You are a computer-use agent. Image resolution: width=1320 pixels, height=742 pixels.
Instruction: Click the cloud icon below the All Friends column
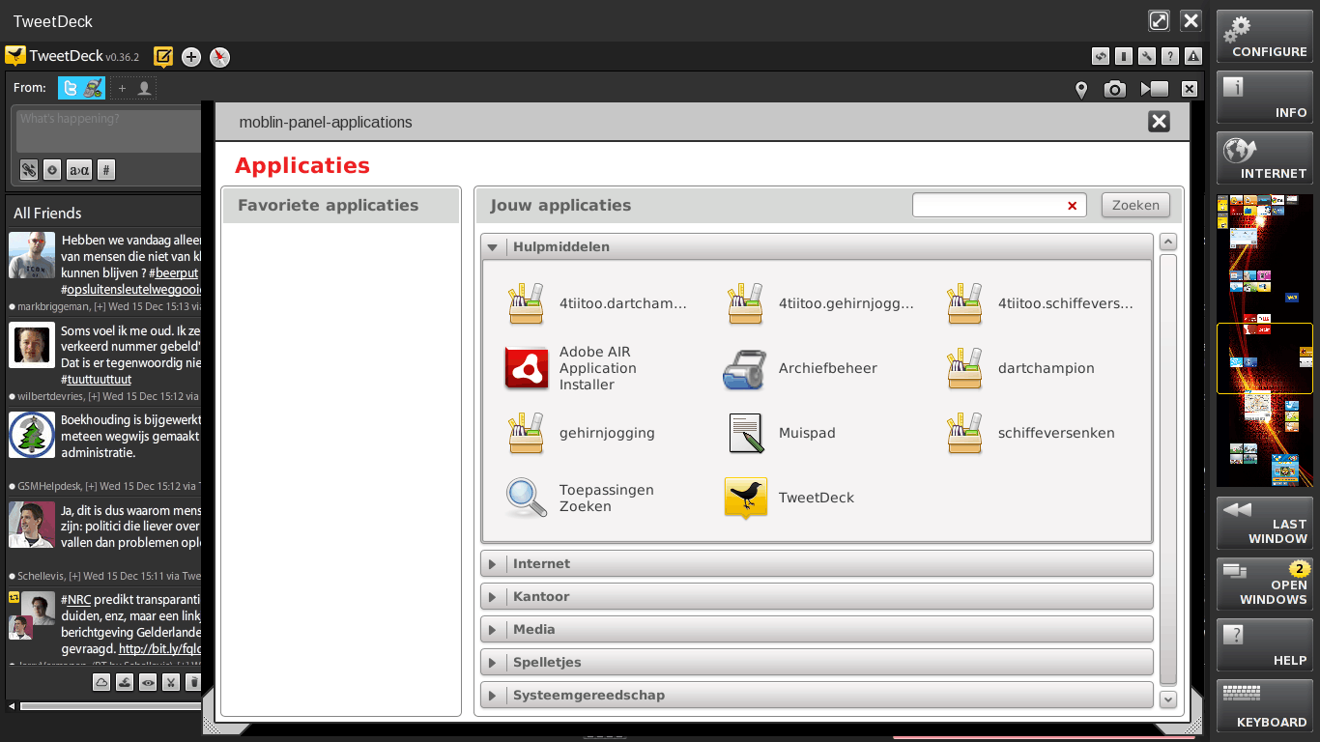tap(101, 683)
